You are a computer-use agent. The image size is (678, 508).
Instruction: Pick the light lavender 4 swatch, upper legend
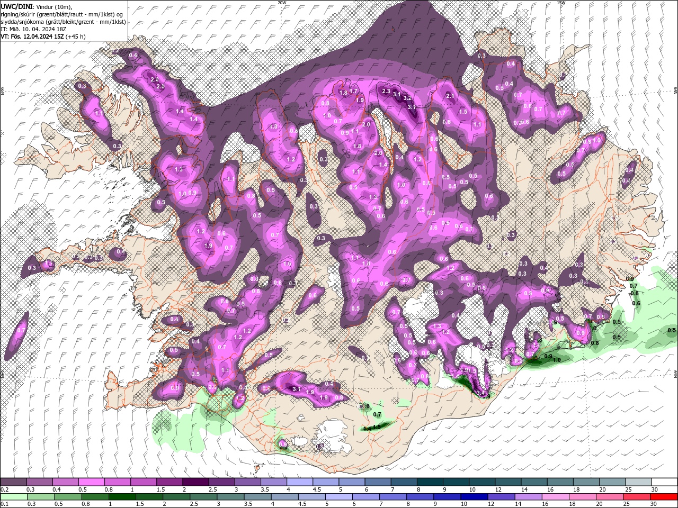(x=299, y=482)
